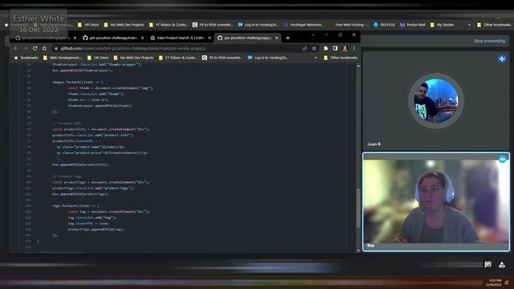
Task: Open Other bookmarks in the back Meet window
Action: tap(494, 25)
